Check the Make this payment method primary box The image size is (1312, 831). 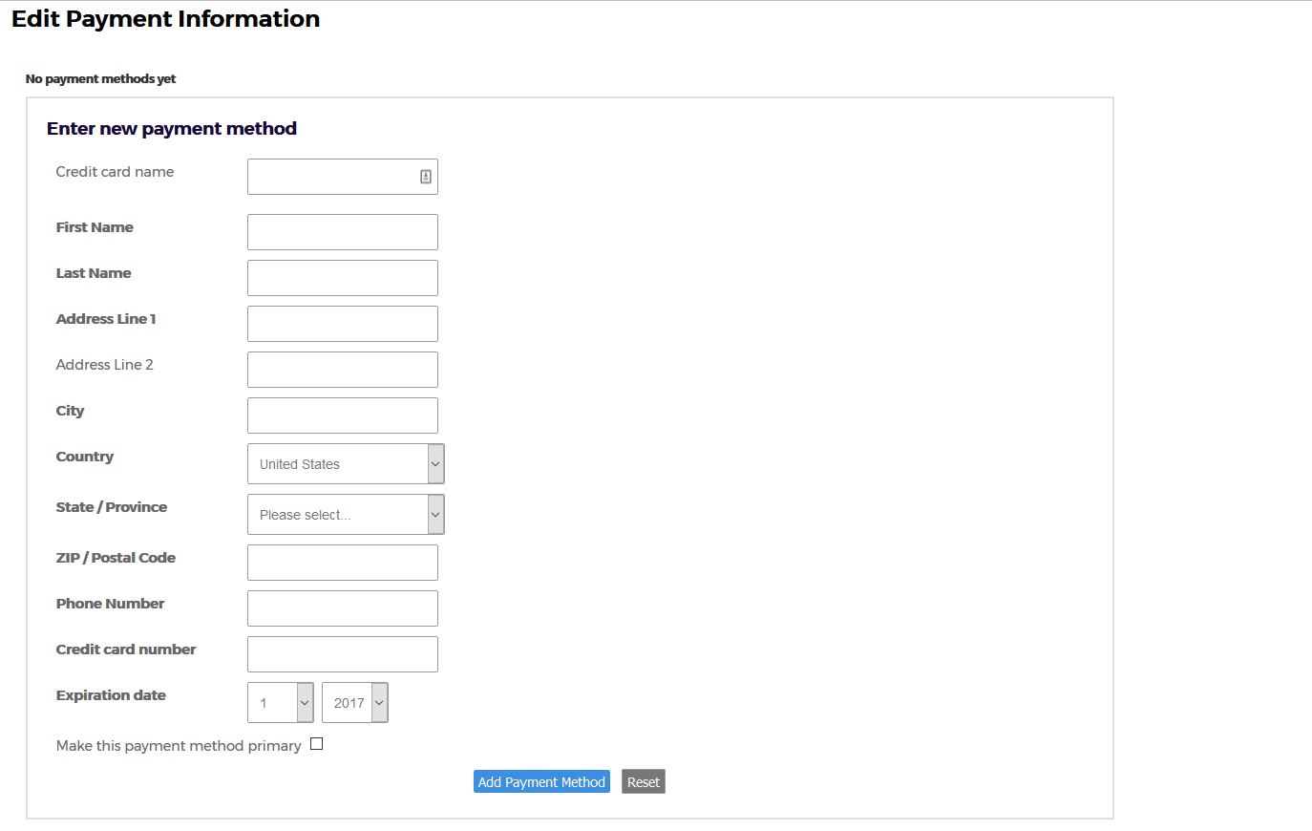(x=317, y=744)
